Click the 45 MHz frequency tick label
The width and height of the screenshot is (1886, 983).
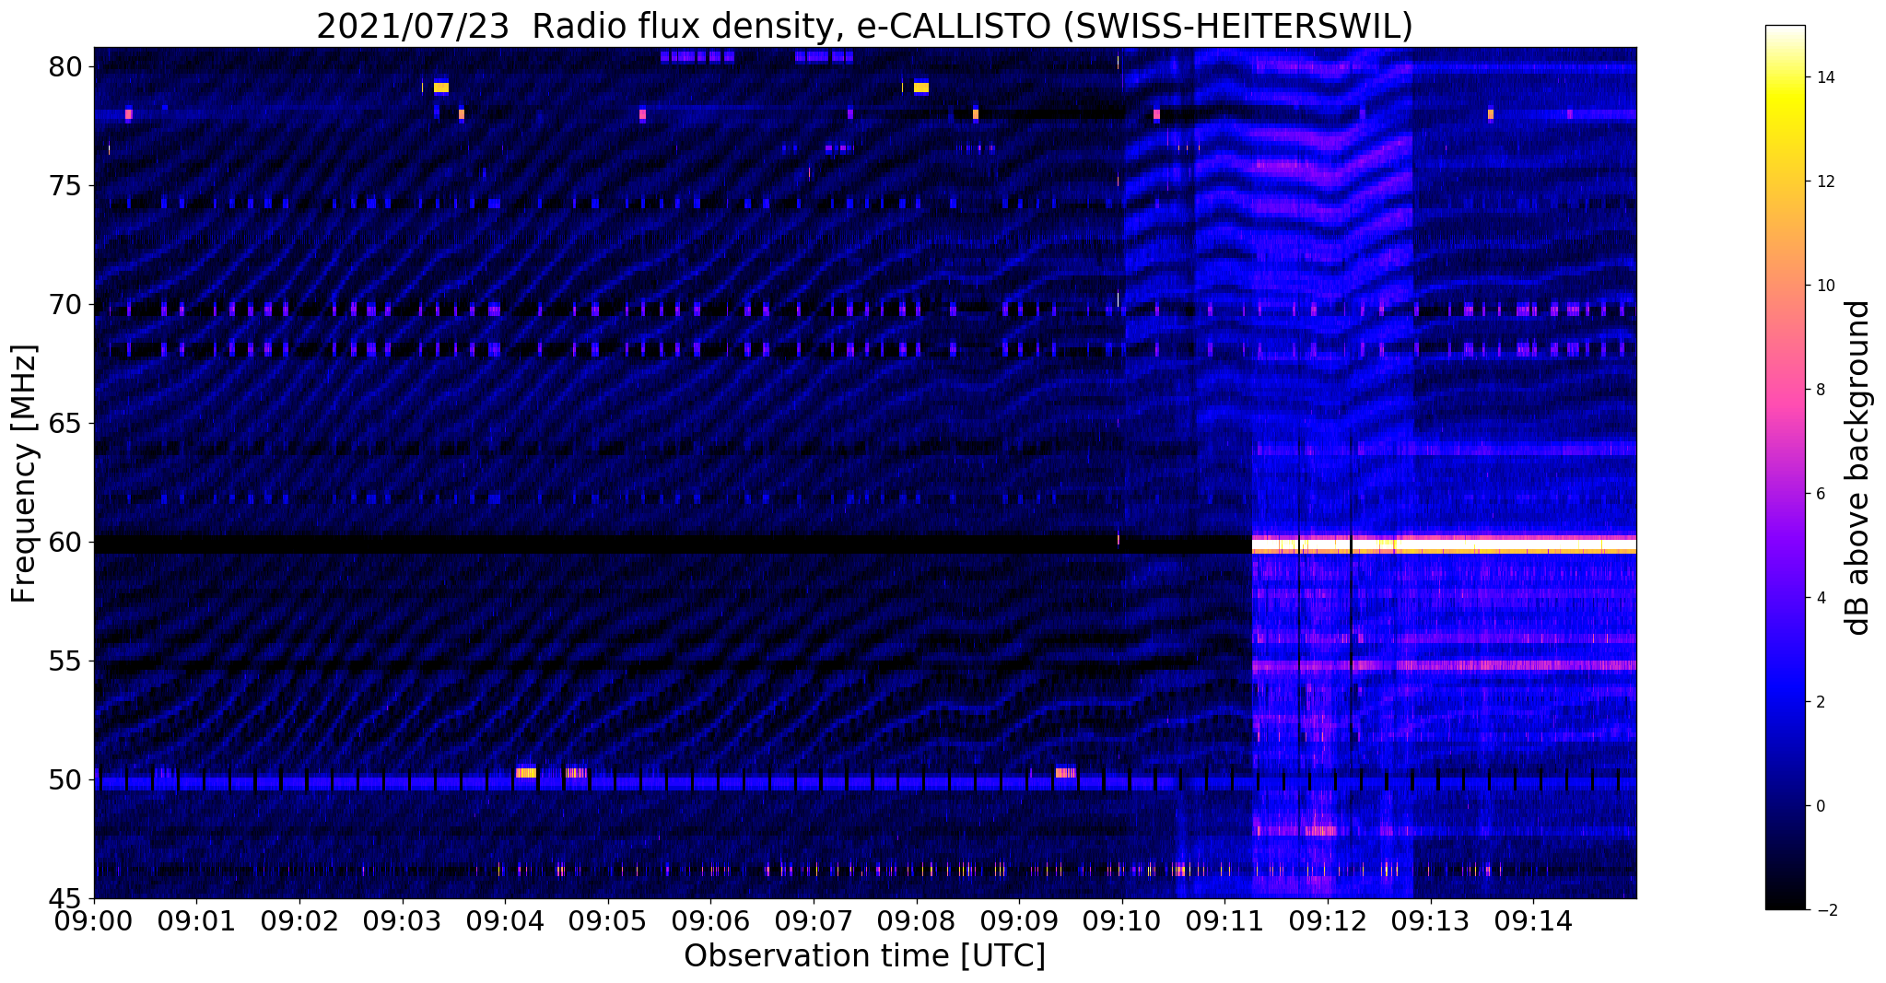pyautogui.click(x=66, y=899)
